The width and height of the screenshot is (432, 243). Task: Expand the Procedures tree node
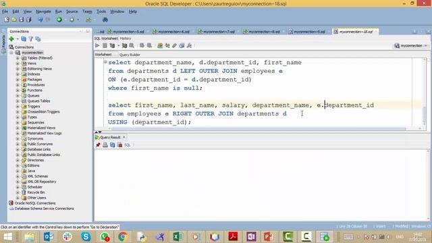point(18,85)
